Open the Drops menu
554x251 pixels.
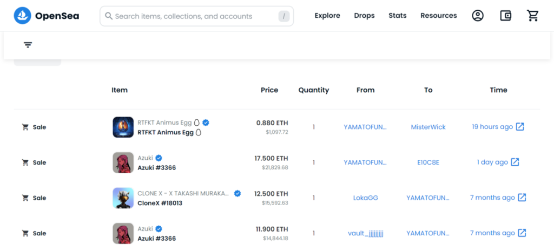coord(364,16)
